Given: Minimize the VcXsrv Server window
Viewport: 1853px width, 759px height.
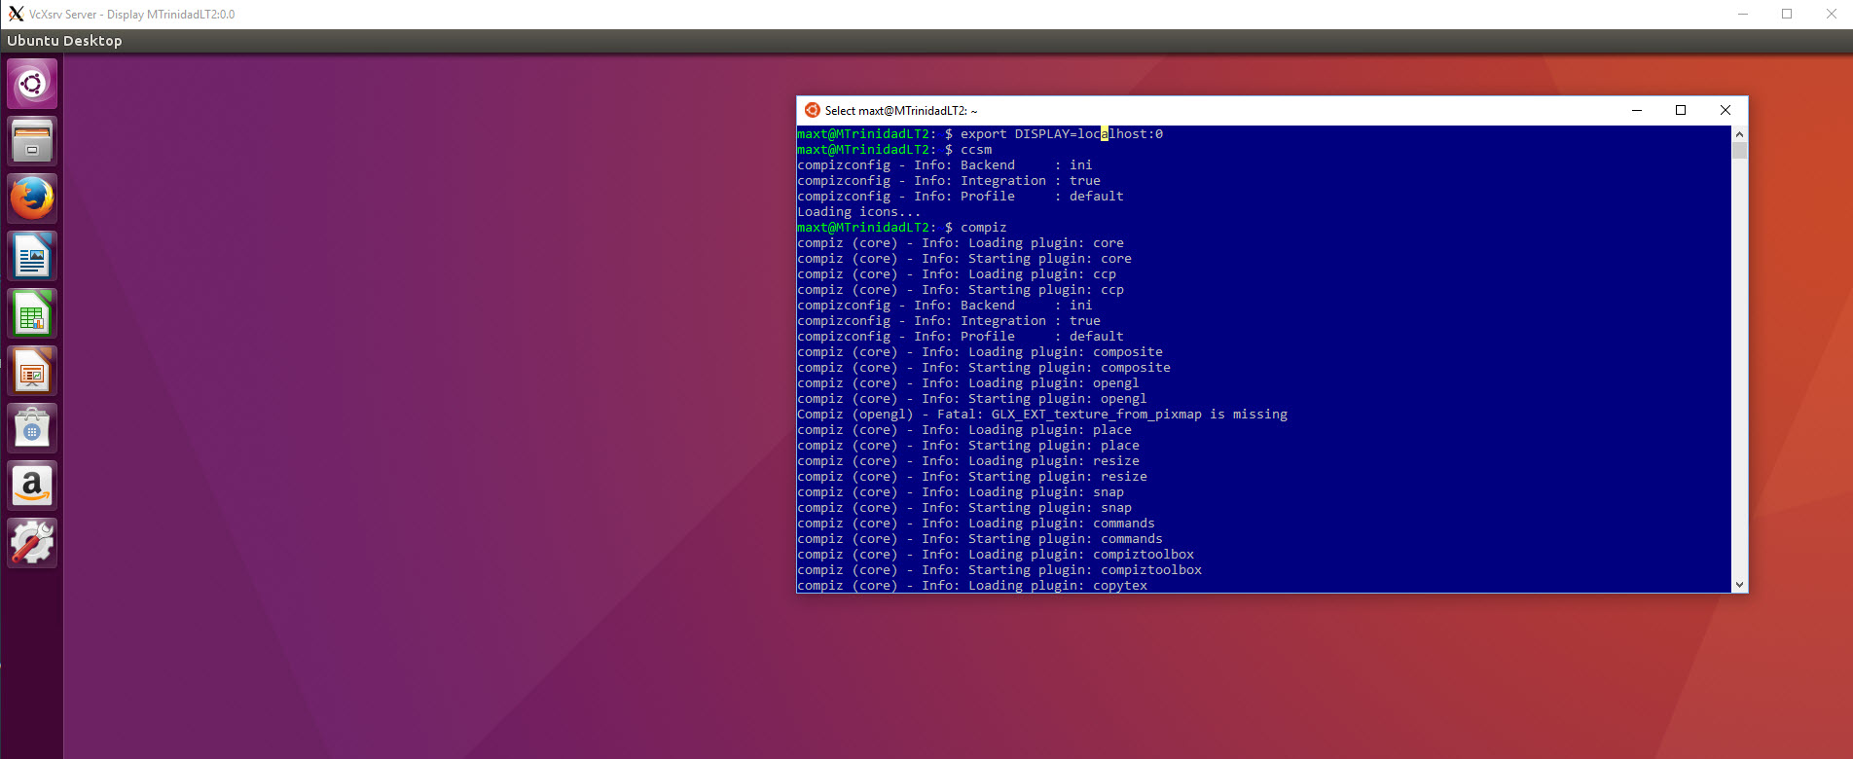Looking at the screenshot, I should click(1743, 14).
